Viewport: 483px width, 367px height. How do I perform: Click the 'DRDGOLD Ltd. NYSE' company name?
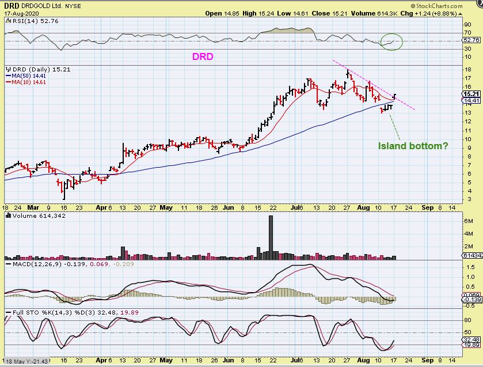[51, 6]
